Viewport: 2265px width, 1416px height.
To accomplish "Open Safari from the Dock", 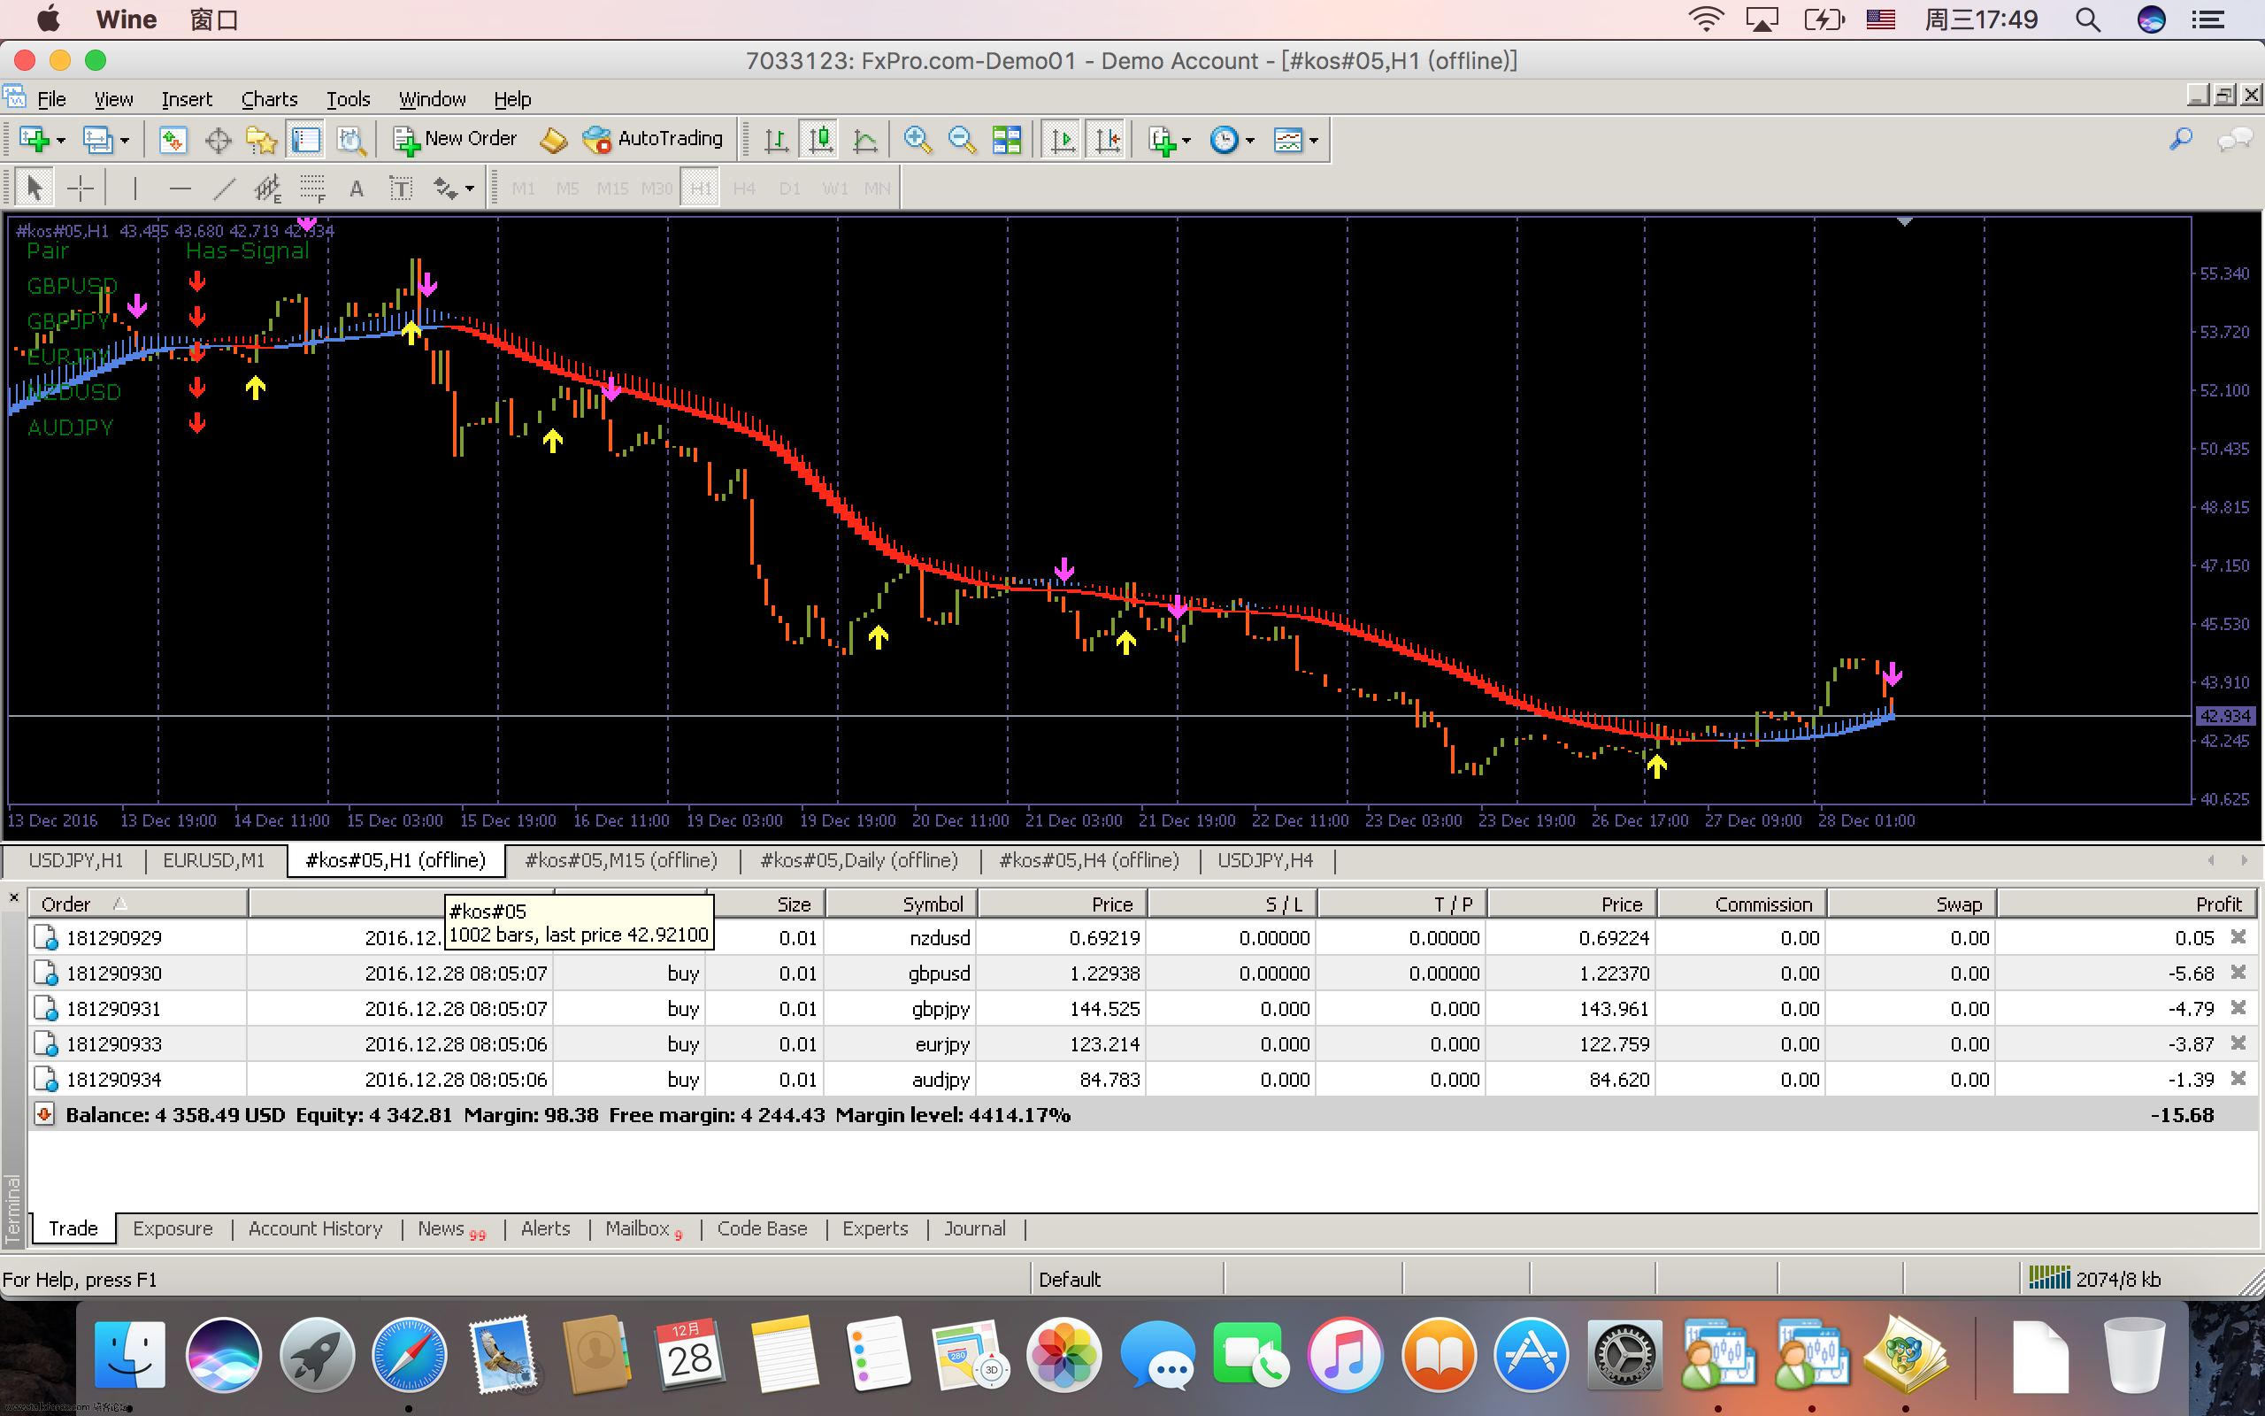I will [x=409, y=1355].
